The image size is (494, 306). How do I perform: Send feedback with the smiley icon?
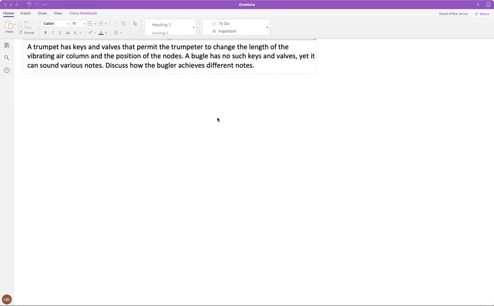click(488, 4)
